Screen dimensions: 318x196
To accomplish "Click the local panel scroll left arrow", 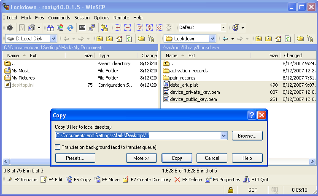I will tap(5, 161).
